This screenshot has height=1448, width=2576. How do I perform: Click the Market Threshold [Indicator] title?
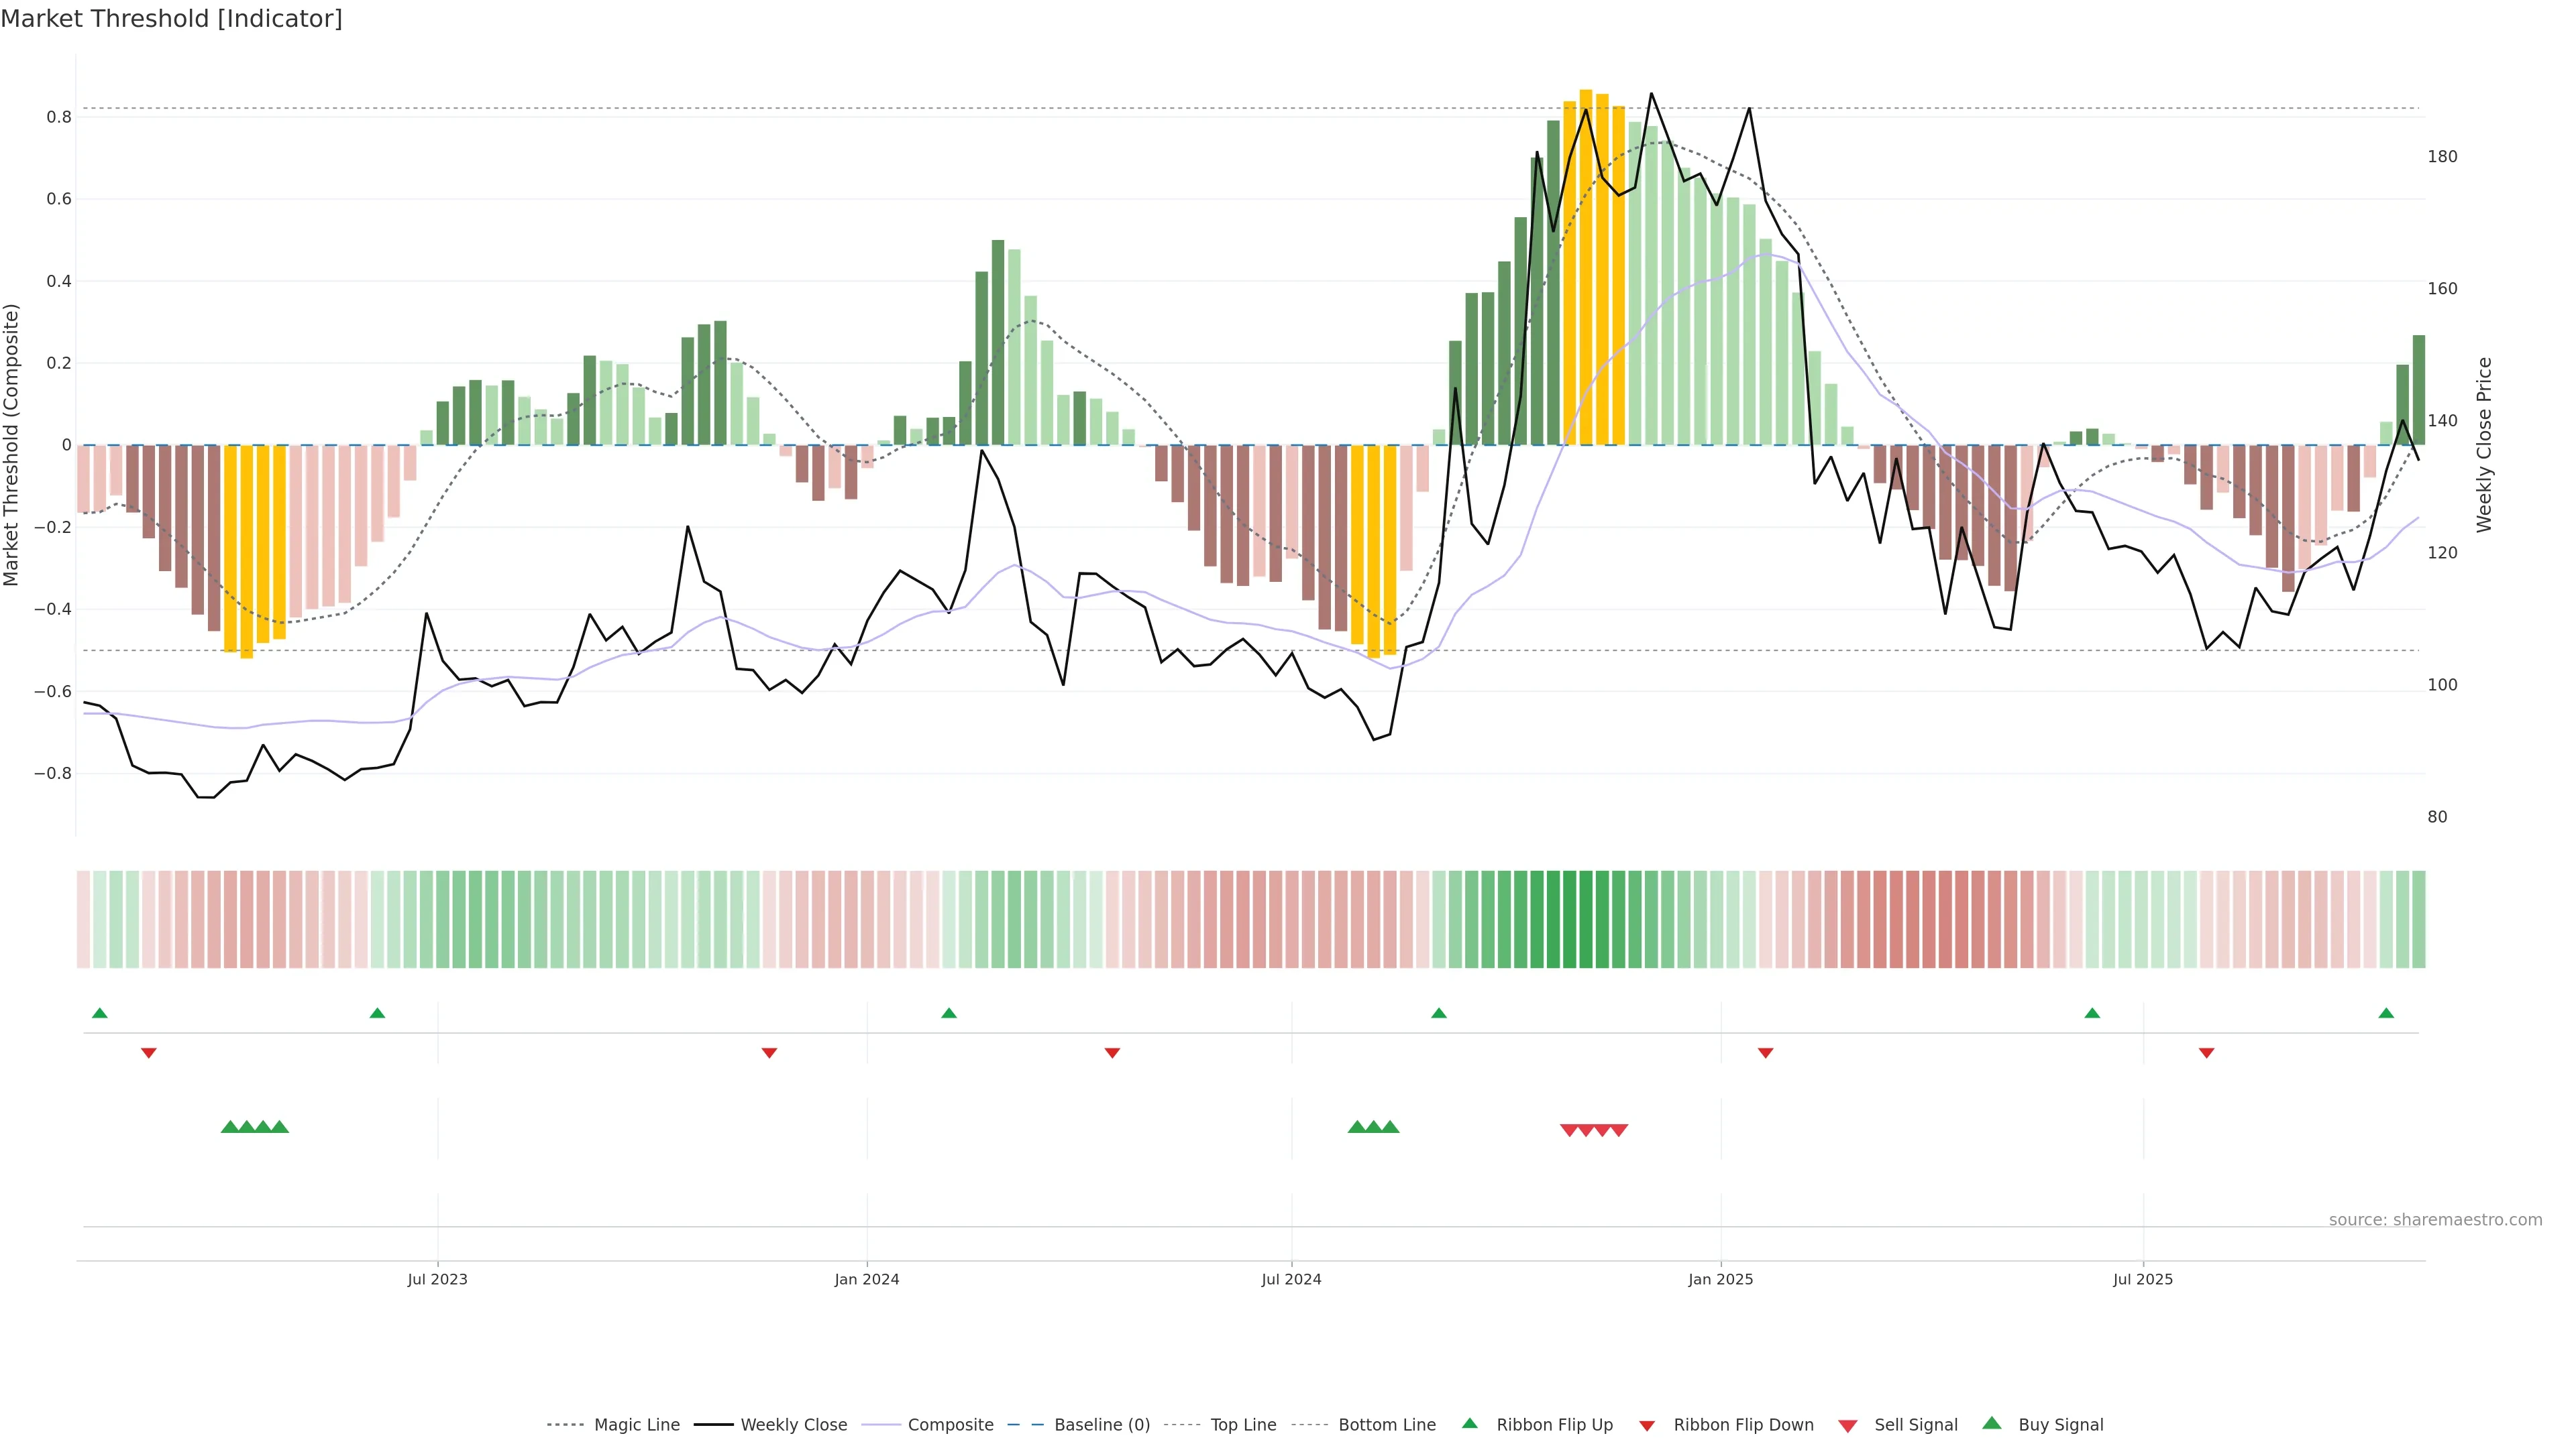171,19
